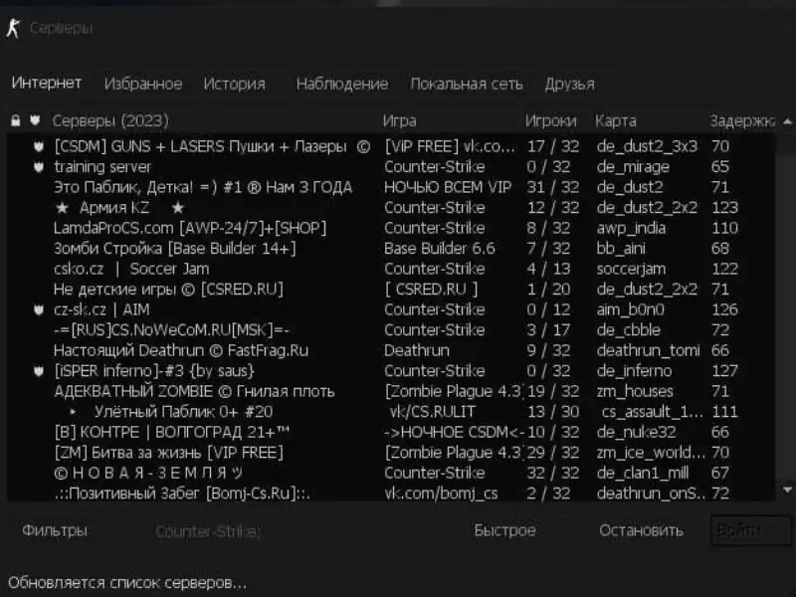Viewport: 796px width, 597px height.
Task: Select 'Это Паблик, Детка!' server
Action: pyautogui.click(x=391, y=187)
